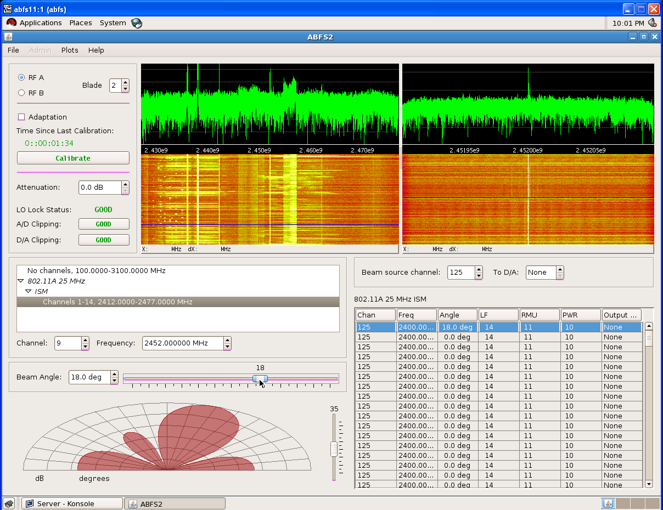Open the Applications menu
Image resolution: width=663 pixels, height=510 pixels.
tap(41, 23)
